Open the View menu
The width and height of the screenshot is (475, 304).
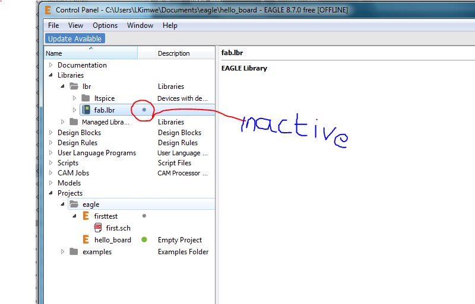(75, 25)
